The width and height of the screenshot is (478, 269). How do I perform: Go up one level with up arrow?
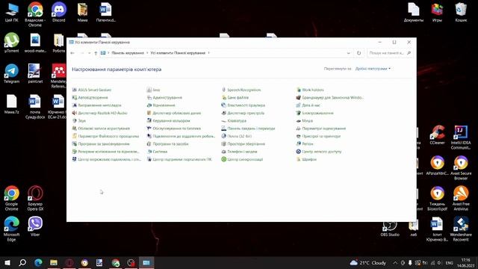tap(96, 53)
